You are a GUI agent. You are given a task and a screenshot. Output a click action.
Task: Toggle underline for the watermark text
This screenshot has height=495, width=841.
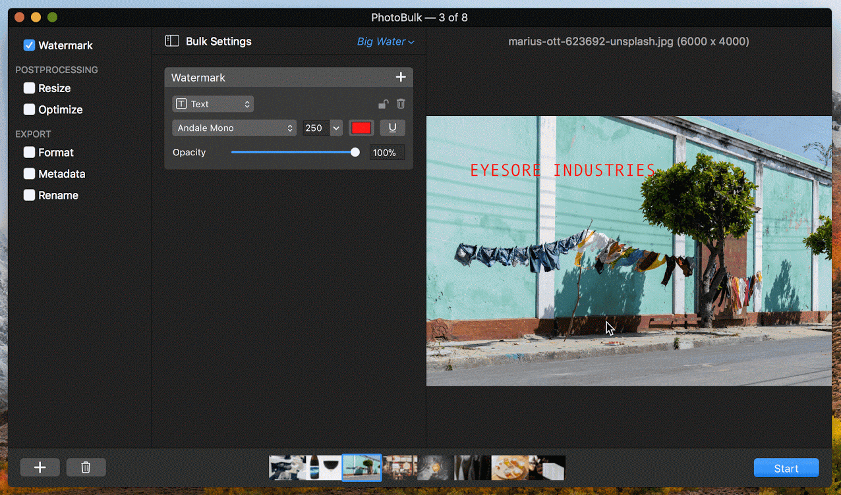click(393, 128)
